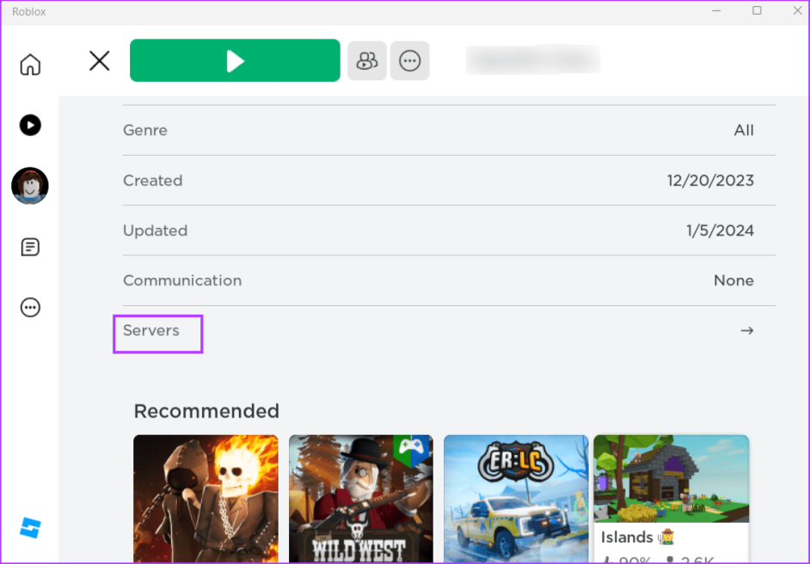810x564 pixels.
Task: Click the arrow on the Servers row
Action: coord(747,330)
